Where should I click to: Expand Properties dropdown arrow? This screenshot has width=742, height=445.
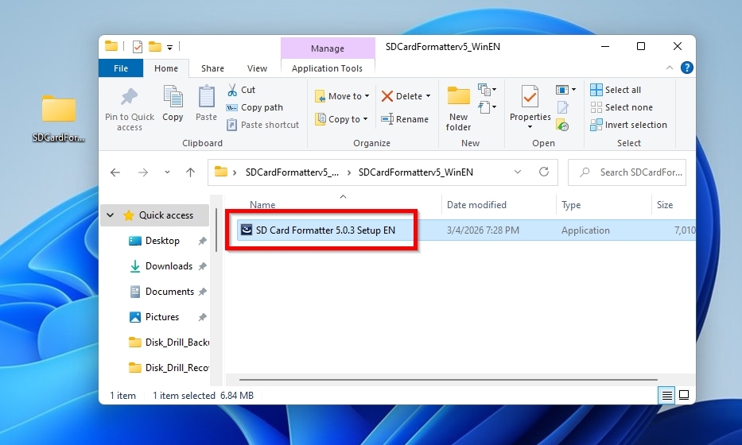(530, 126)
